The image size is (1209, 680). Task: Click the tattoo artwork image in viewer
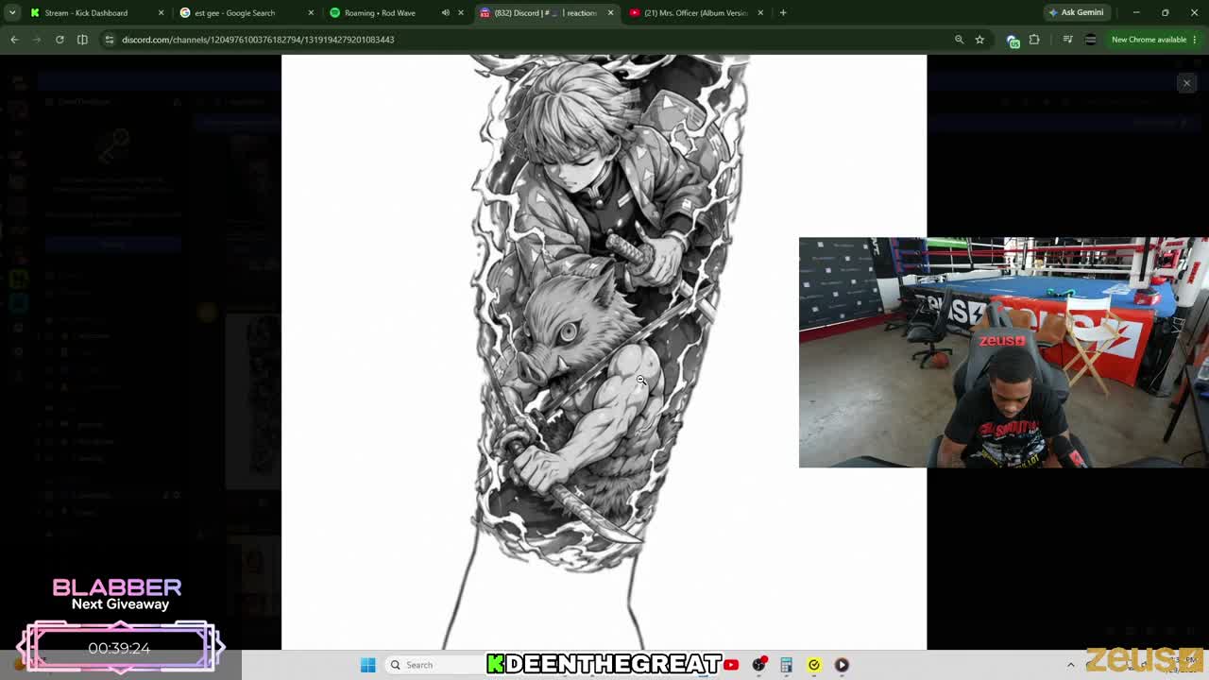click(604, 352)
